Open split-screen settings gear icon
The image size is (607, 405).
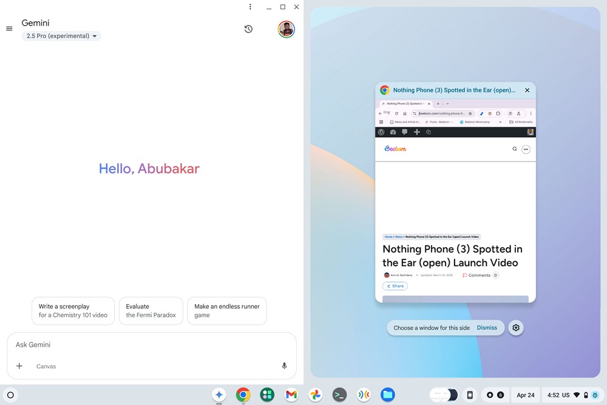(x=516, y=327)
